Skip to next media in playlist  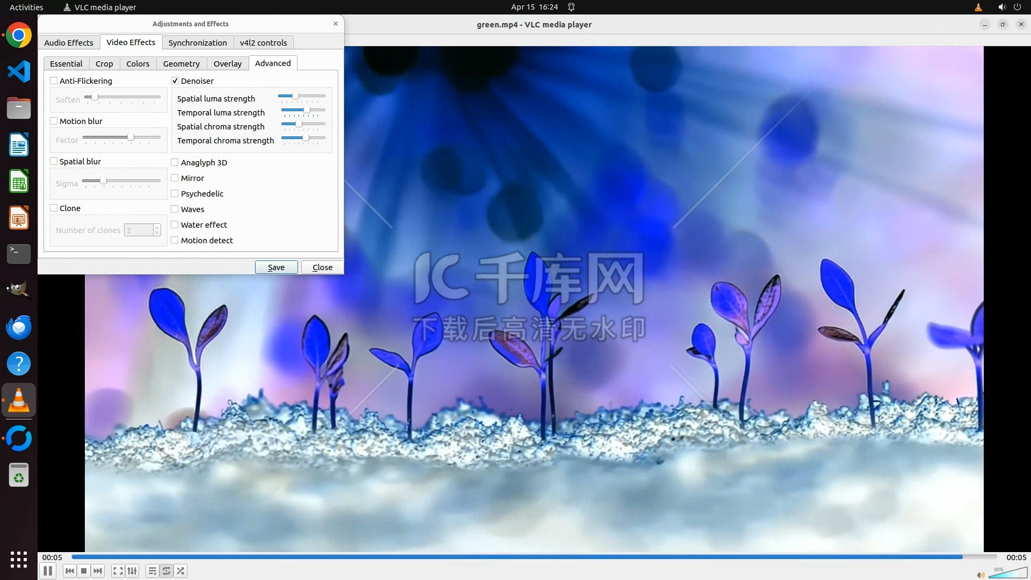[98, 571]
